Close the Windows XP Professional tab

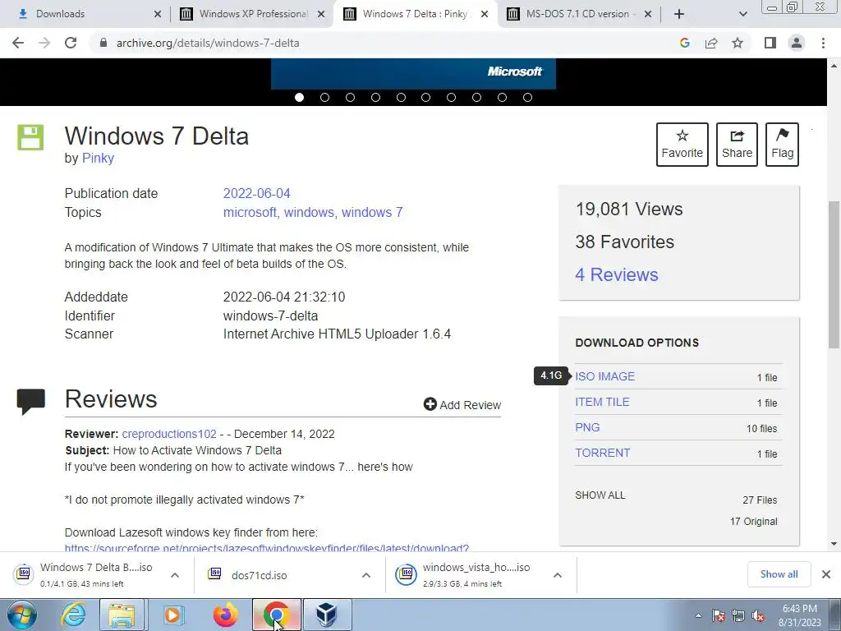click(x=321, y=14)
